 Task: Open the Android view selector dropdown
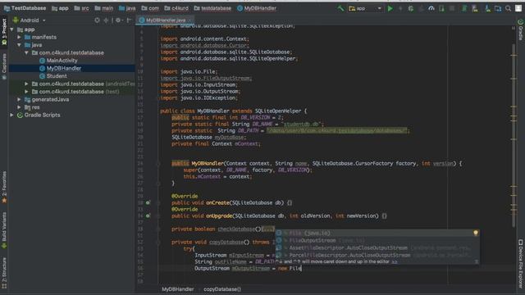pyautogui.click(x=30, y=20)
